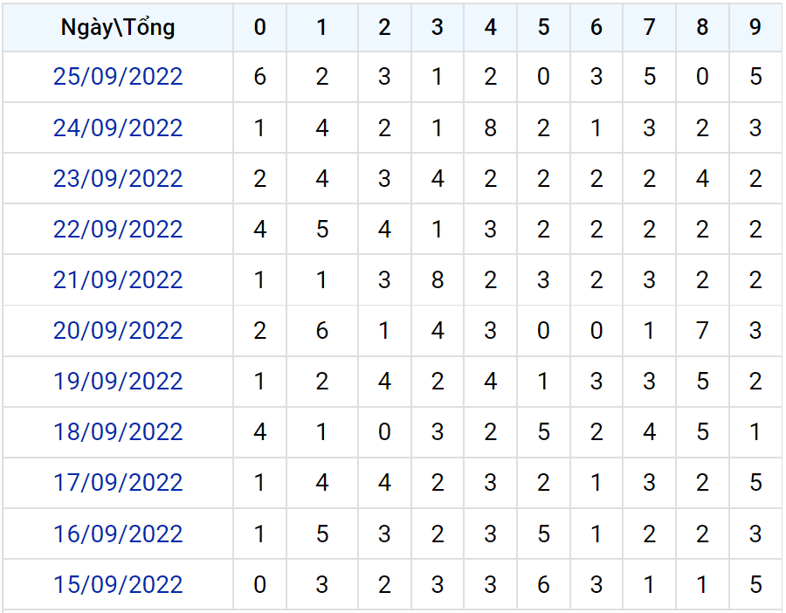The image size is (786, 613).
Task: Select the 18/09/2022 date link
Action: (118, 431)
